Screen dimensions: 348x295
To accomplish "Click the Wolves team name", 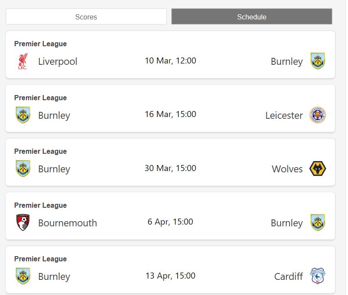I will point(287,169).
